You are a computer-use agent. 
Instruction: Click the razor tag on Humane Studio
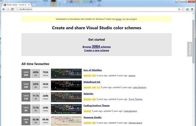[x=94, y=123]
